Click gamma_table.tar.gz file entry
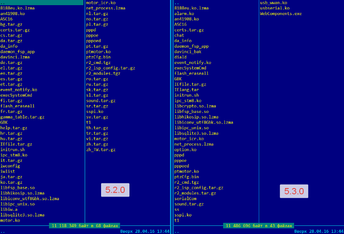This screenshot has height=234, width=344. pyautogui.click(x=22, y=117)
